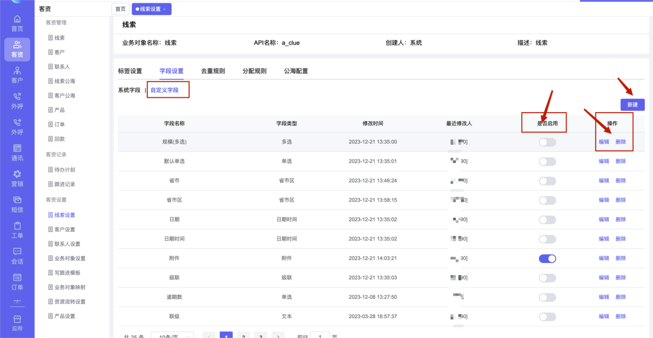Select the 字段设置 tab

[x=171, y=71]
